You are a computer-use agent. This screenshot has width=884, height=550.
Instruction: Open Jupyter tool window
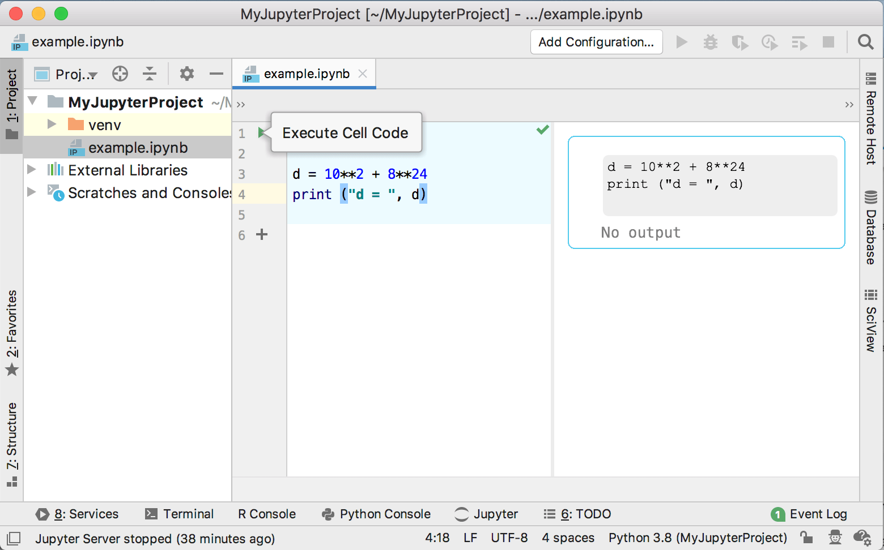click(486, 514)
